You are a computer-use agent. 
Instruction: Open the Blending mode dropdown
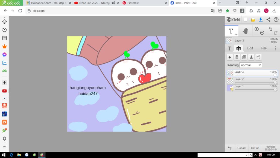pyautogui.click(x=251, y=65)
